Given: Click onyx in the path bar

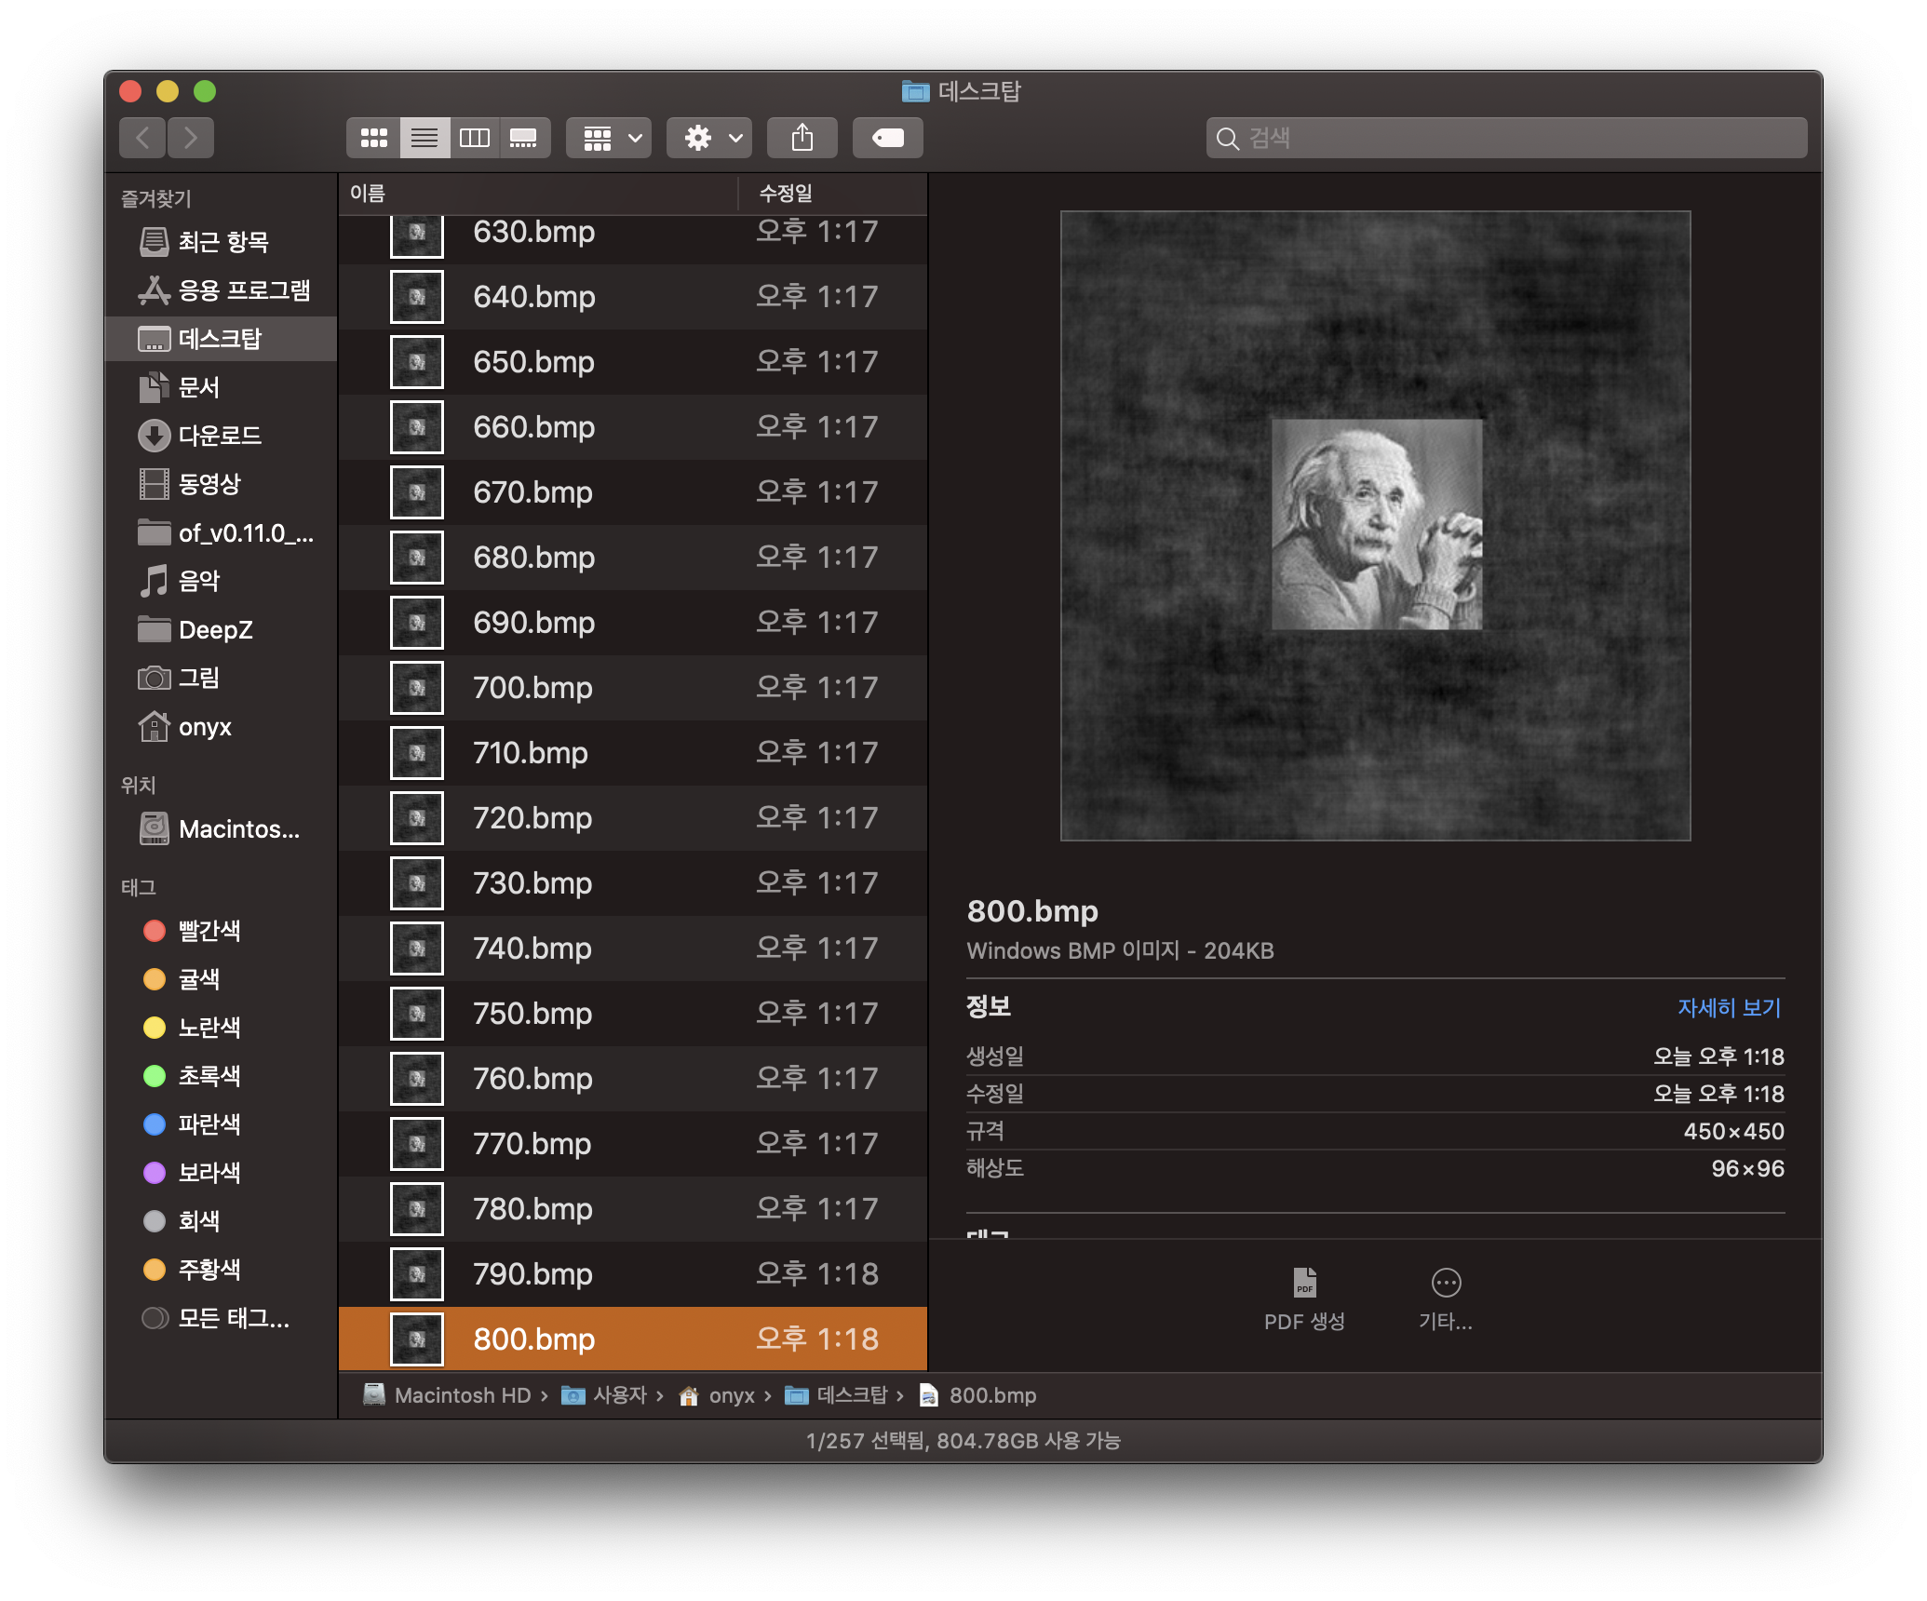Looking at the screenshot, I should coord(731,1395).
